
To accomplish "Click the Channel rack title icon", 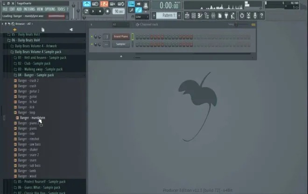I will pos(138,24).
